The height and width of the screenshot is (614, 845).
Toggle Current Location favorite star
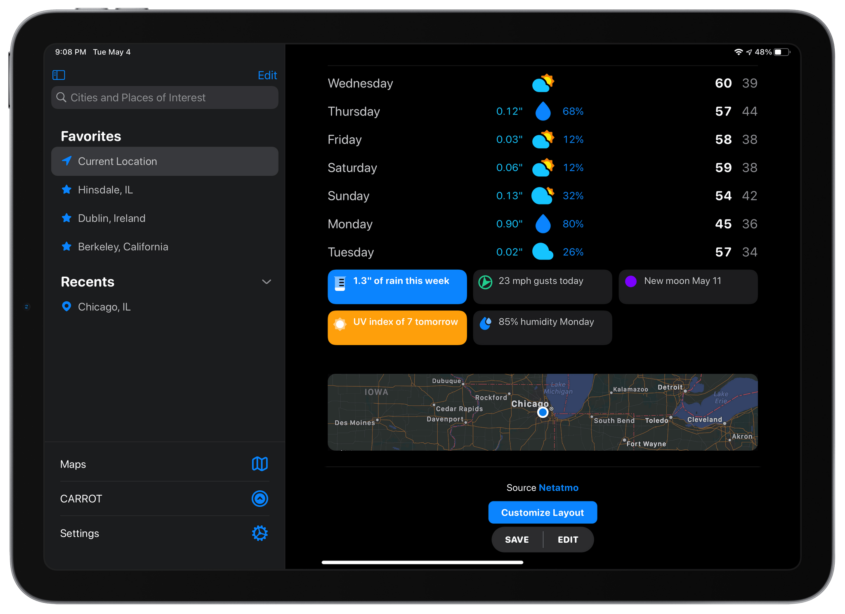(x=66, y=161)
